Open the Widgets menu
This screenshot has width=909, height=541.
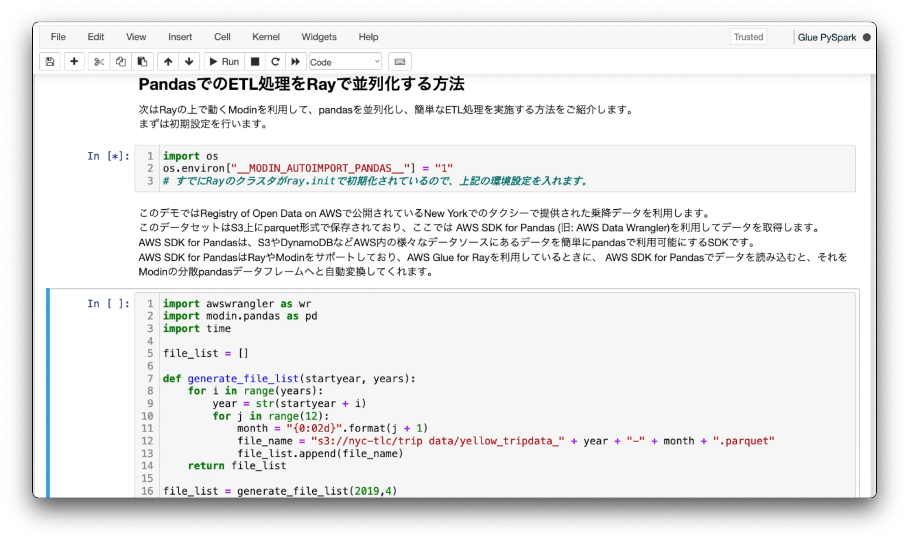tap(319, 37)
